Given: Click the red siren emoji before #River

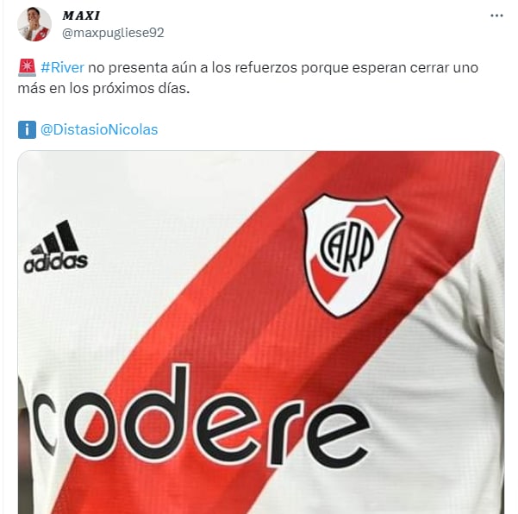Looking at the screenshot, I should click(x=27, y=67).
